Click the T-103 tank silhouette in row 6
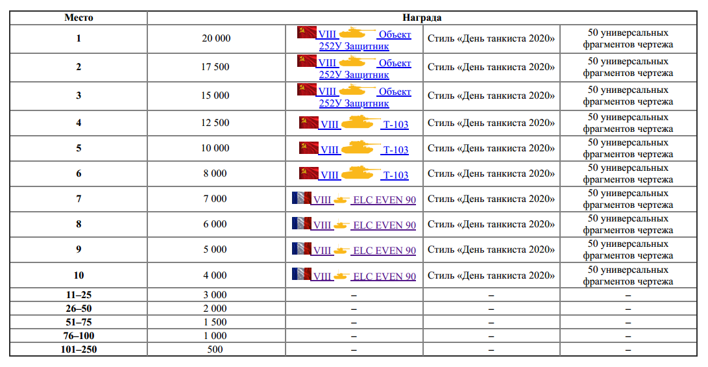This screenshot has width=708, height=367. [x=361, y=173]
